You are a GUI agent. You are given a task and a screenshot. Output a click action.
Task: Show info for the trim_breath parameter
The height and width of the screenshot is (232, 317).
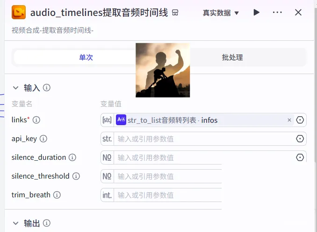click(x=57, y=195)
